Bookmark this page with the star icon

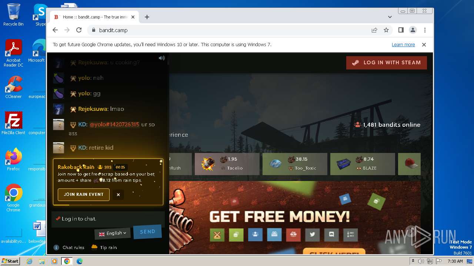coord(386,30)
